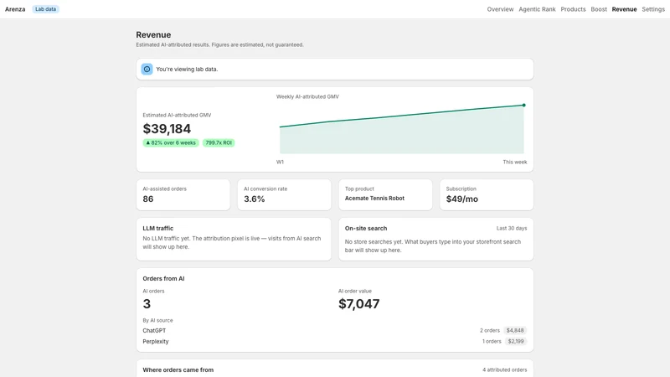Click the Revenue page heading
670x377 pixels.
(153, 34)
